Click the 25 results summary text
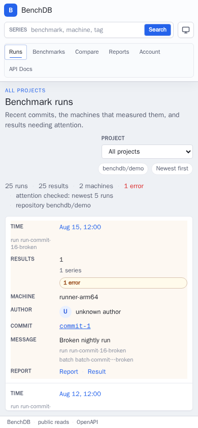Viewport: 198px width, 428px height. point(53,186)
